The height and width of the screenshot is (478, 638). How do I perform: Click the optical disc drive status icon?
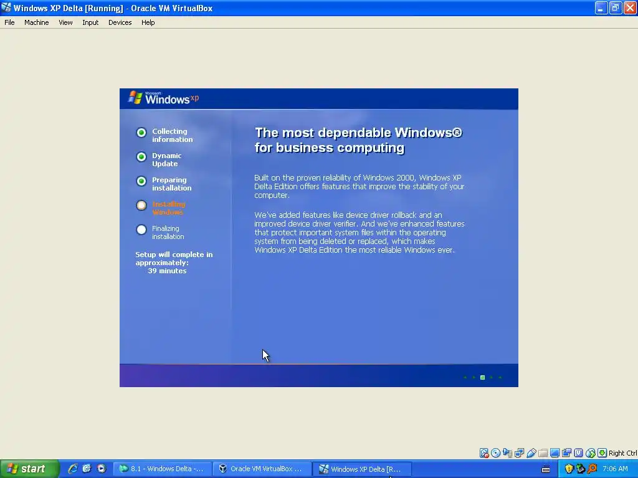495,453
